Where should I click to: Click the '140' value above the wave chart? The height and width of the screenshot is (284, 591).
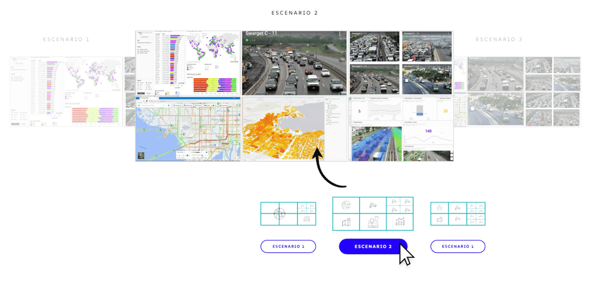(x=428, y=131)
